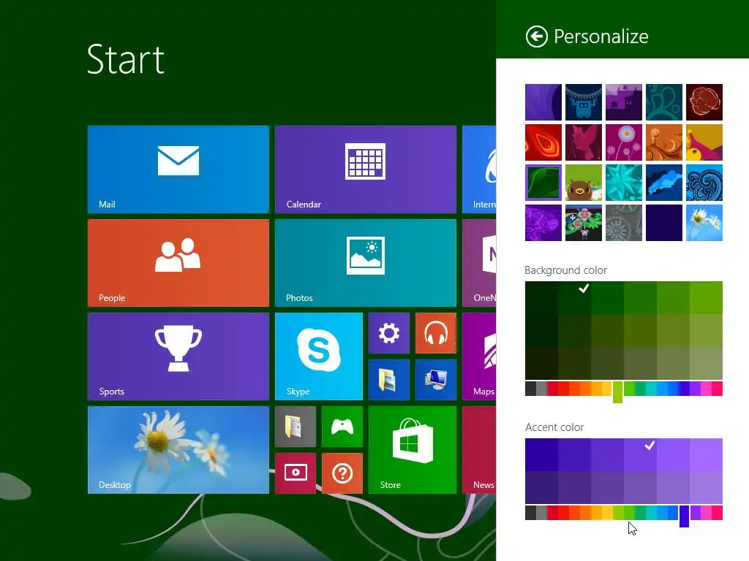Pick the purple castle background design
The width and height of the screenshot is (749, 561).
coord(623,102)
